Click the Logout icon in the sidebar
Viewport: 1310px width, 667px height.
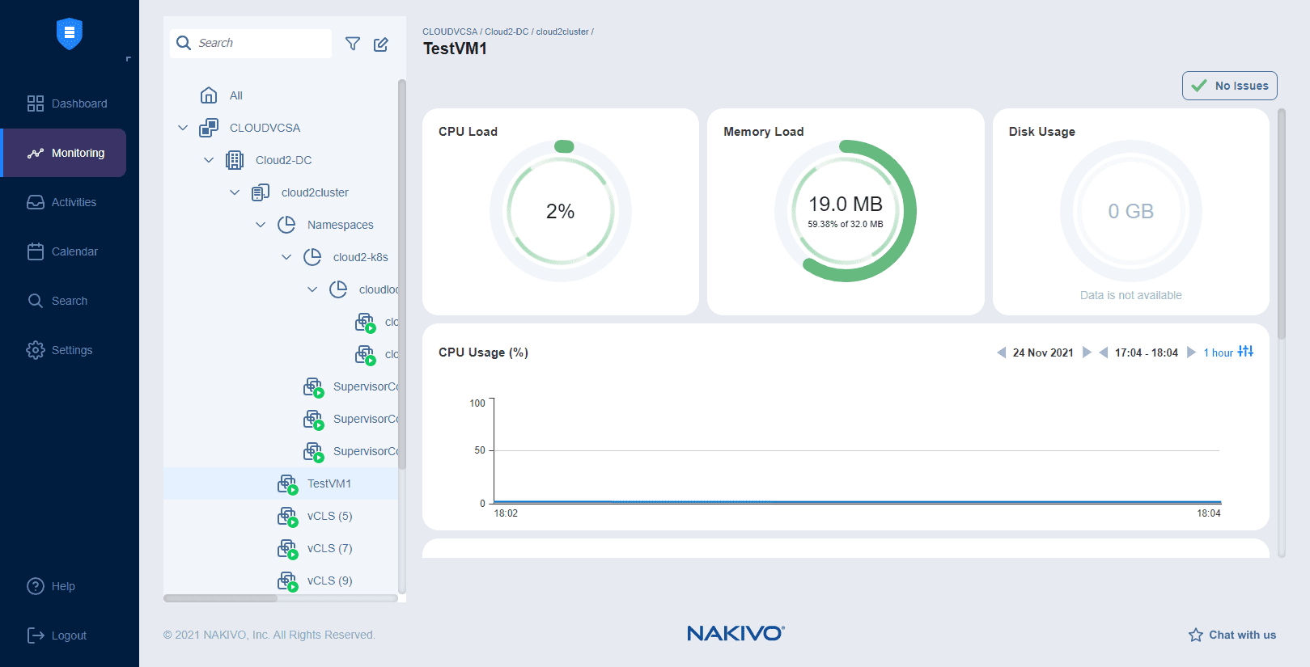click(x=36, y=635)
